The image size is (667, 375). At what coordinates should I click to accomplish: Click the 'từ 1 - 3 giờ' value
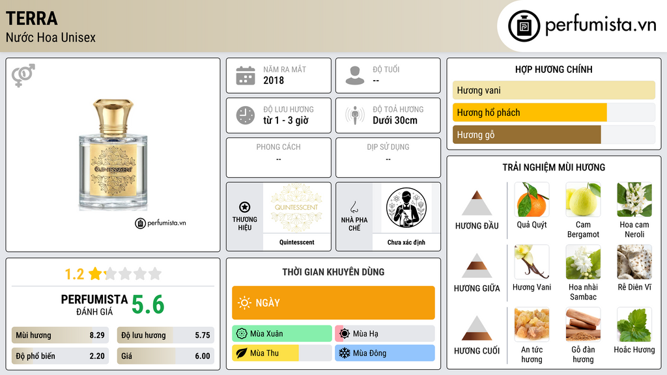286,120
